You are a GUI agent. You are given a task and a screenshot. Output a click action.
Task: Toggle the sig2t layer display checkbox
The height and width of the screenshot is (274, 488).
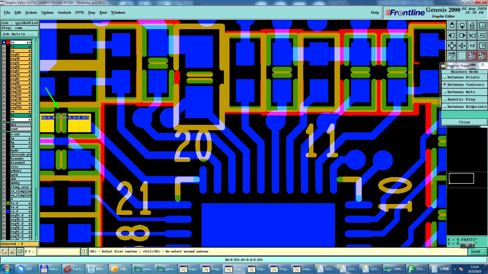coord(4,55)
